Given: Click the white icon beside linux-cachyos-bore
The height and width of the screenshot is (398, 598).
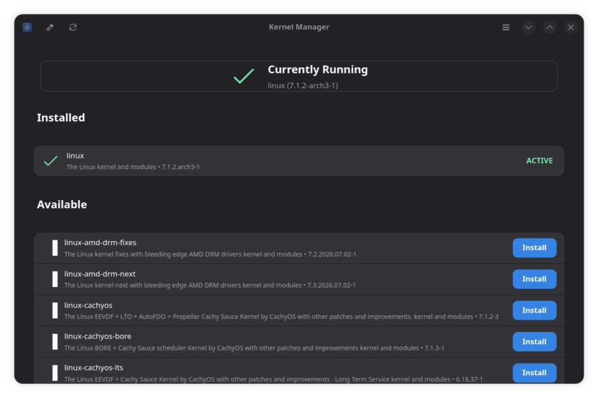Looking at the screenshot, I should pyautogui.click(x=55, y=342).
